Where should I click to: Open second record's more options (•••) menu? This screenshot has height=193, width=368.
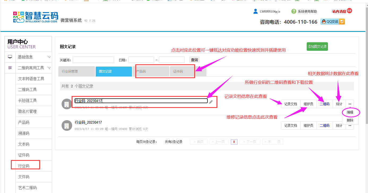click(350, 125)
